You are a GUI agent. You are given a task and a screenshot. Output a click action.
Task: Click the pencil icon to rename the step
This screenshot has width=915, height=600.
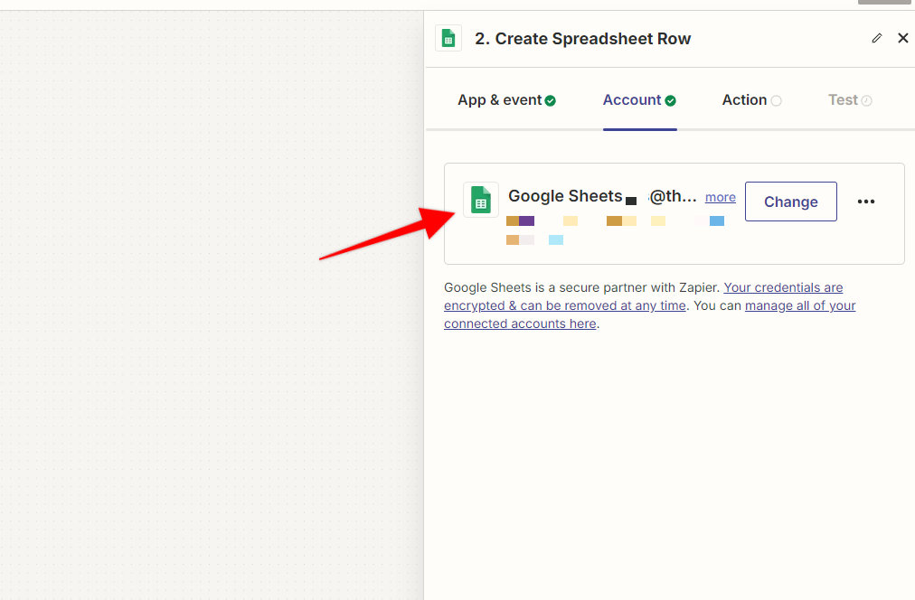875,38
